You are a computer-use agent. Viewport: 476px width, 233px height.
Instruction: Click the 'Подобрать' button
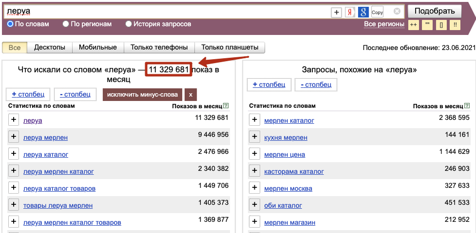tap(435, 12)
